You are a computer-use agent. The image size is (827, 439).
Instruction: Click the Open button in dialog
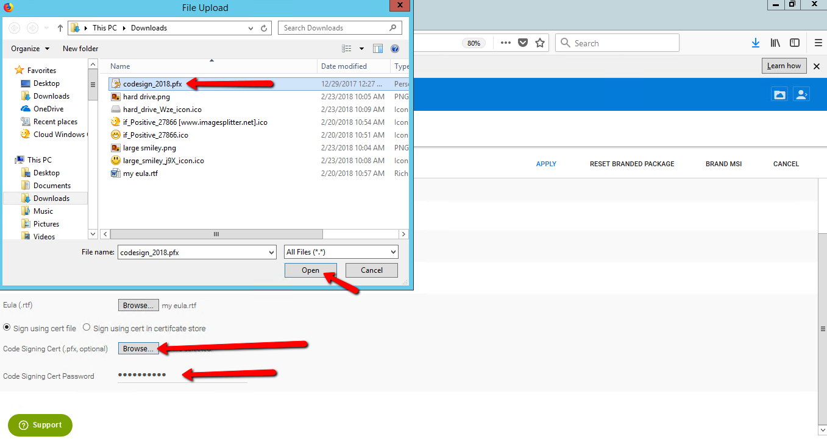[x=310, y=270]
